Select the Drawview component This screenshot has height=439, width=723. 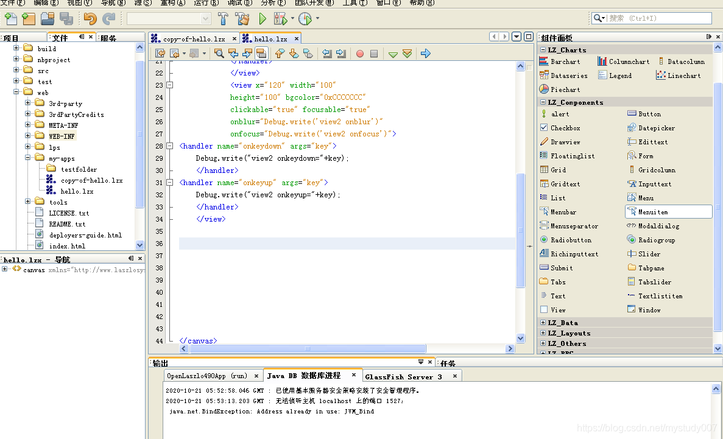click(560, 142)
